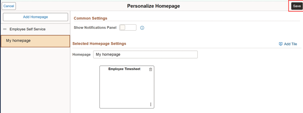Click the Add Tile link text
The image size is (303, 113).
(290, 44)
